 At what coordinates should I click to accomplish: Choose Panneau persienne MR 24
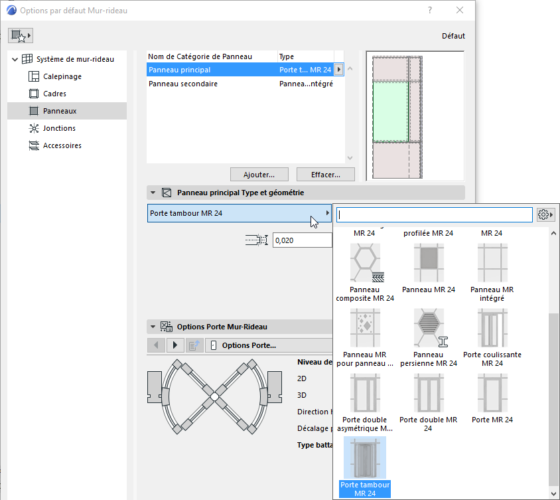tap(429, 338)
